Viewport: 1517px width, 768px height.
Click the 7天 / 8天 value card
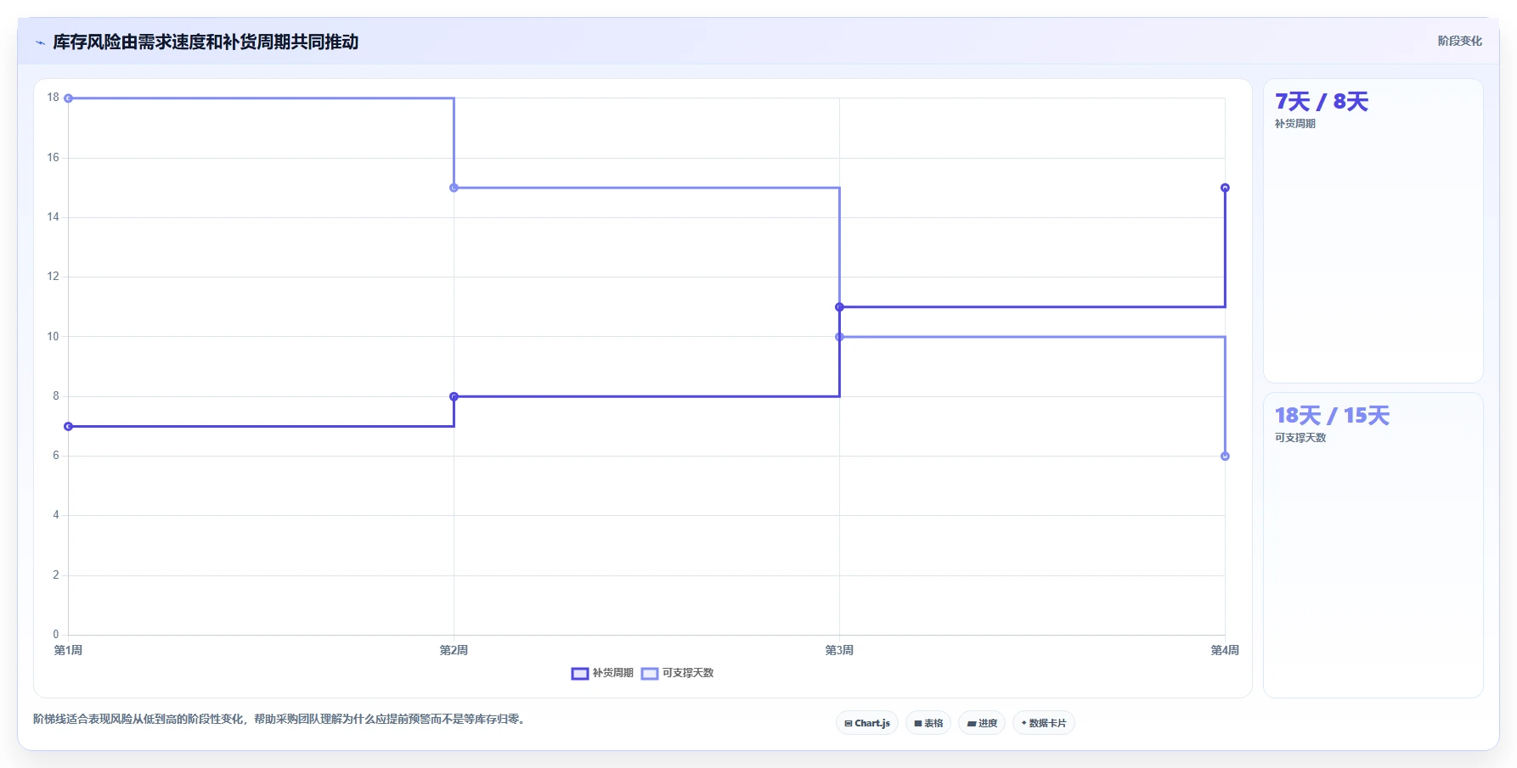click(1373, 231)
